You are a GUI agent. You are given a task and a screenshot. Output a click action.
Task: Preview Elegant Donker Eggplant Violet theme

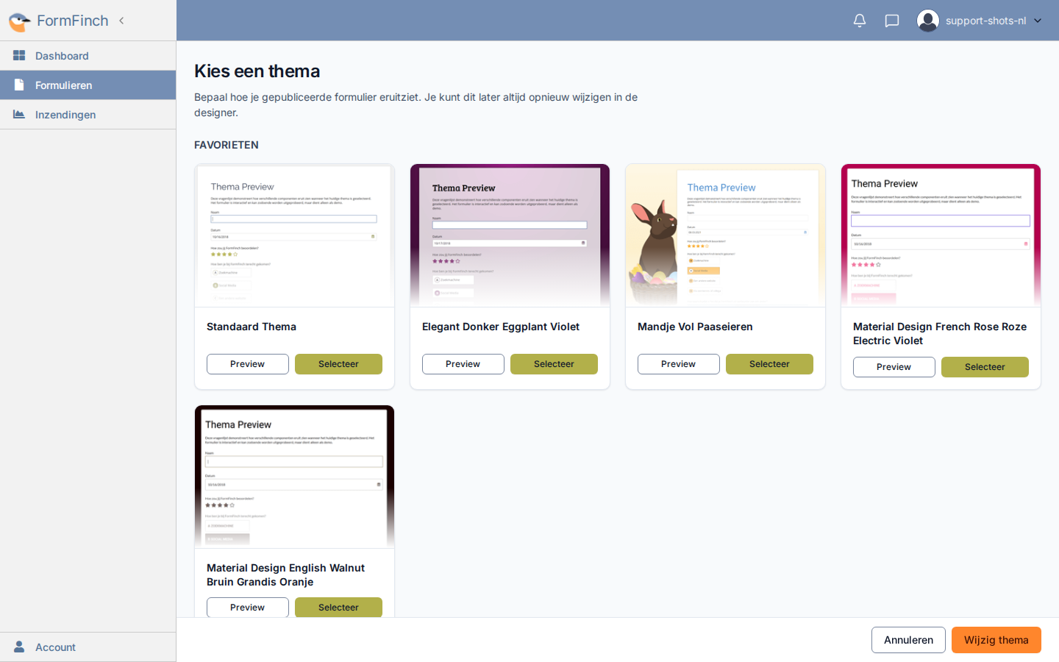pyautogui.click(x=463, y=364)
